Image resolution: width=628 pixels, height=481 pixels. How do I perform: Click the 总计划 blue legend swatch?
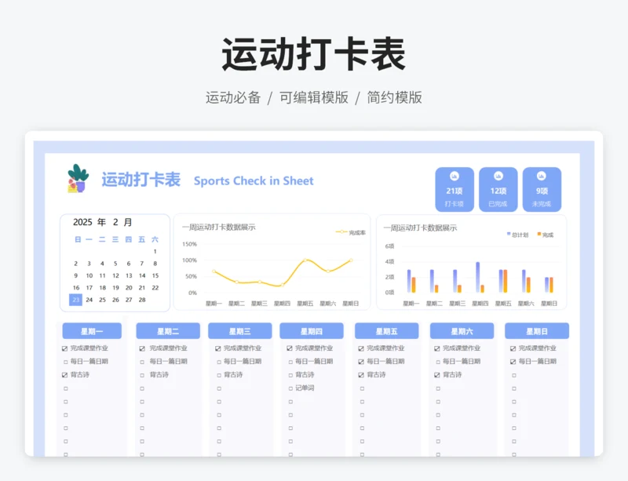coord(509,234)
